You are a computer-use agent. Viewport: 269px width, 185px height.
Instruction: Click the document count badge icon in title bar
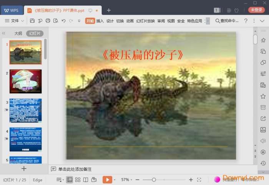point(217,10)
